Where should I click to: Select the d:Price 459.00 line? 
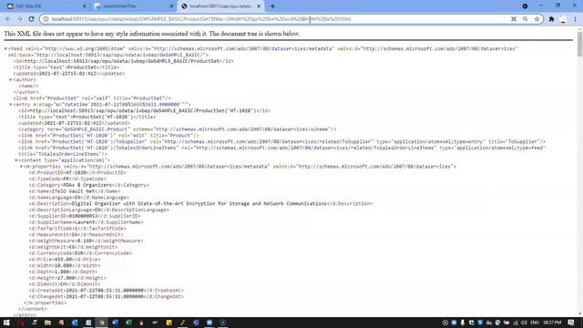pyautogui.click(x=65, y=259)
